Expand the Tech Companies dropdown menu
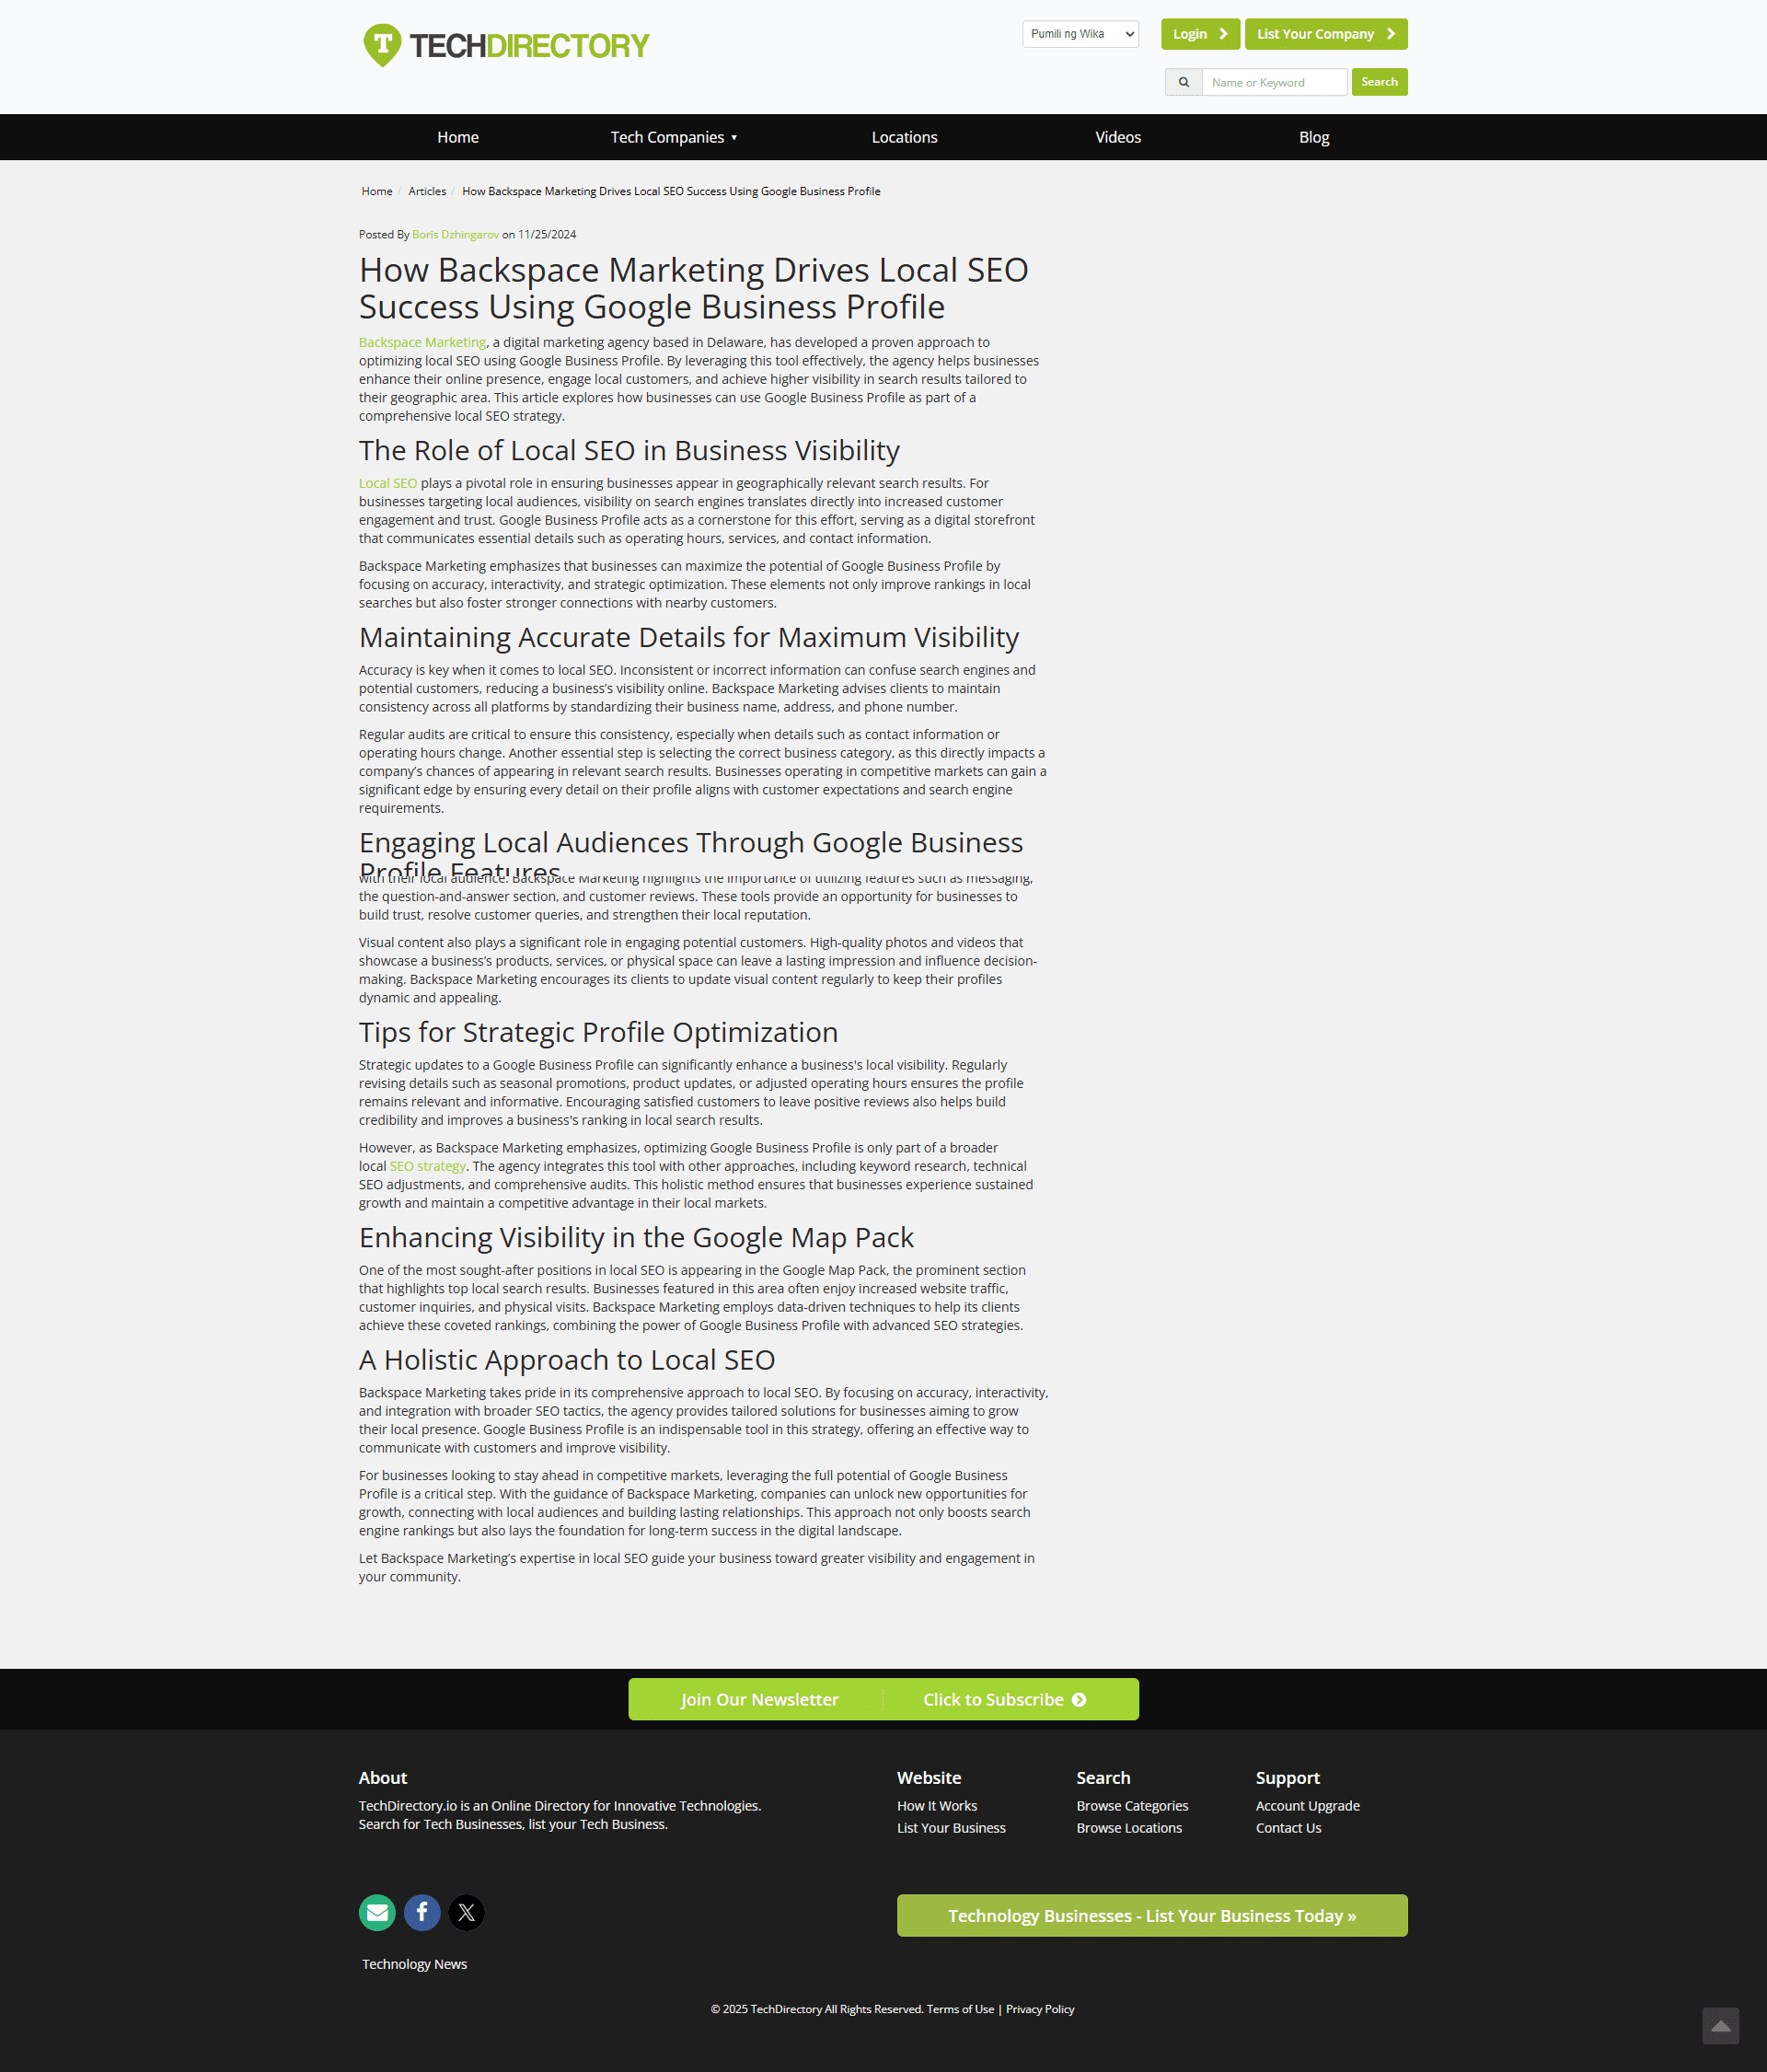Image resolution: width=1767 pixels, height=2072 pixels. tap(673, 137)
